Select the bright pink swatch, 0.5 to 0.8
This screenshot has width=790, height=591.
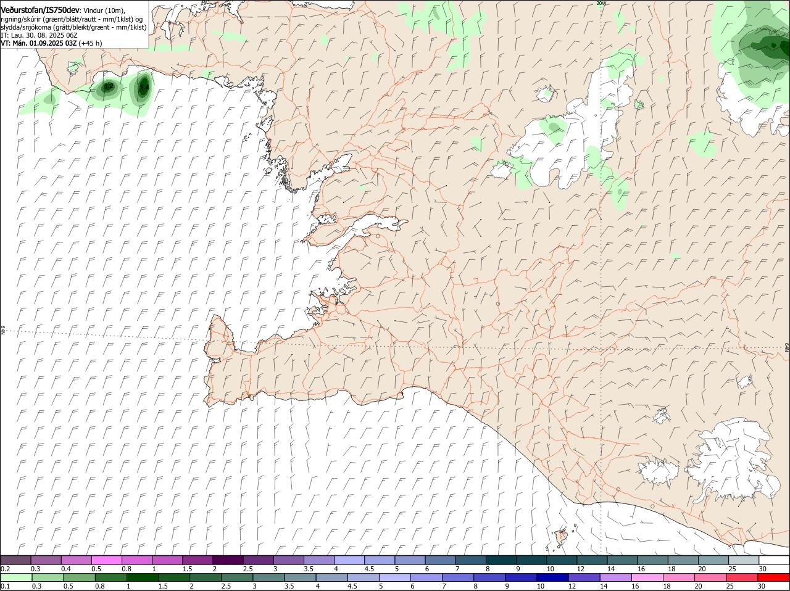[107, 560]
